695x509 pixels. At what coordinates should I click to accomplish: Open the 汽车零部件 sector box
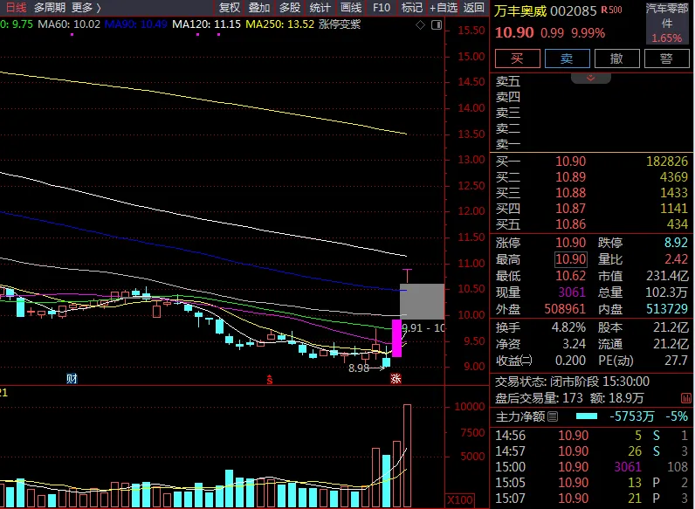click(x=667, y=23)
